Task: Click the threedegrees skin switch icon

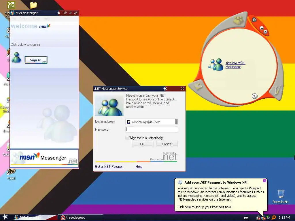Action: coord(254,20)
